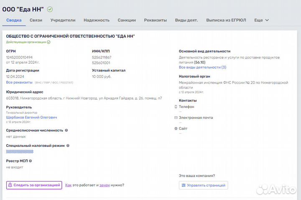
Task: Click the email envelope icon in Контакты
Action: click(x=176, y=118)
